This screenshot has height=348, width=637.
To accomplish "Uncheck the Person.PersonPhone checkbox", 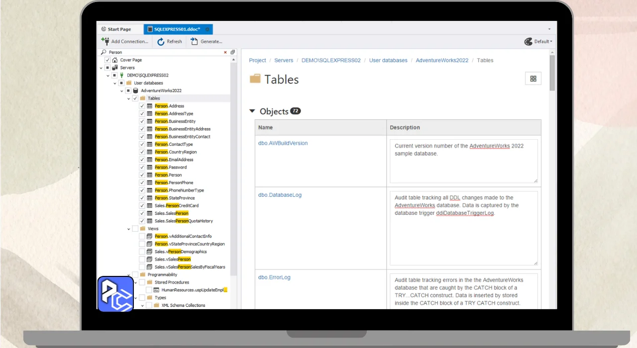I will [x=142, y=182].
